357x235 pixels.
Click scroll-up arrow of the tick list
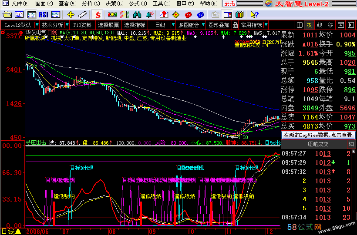354,151
